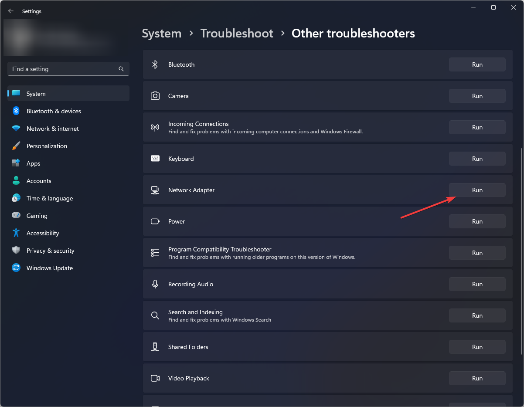Viewport: 524px width, 407px height.
Task: Go to Personalization settings
Action: [47, 146]
